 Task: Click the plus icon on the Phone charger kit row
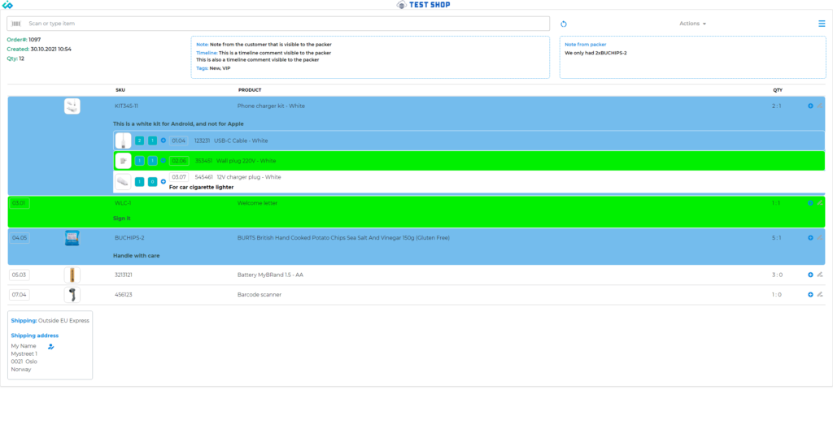(x=810, y=106)
